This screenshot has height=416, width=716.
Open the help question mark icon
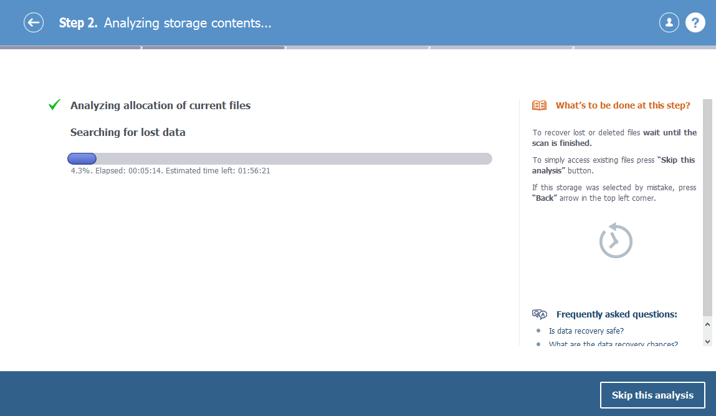point(695,22)
